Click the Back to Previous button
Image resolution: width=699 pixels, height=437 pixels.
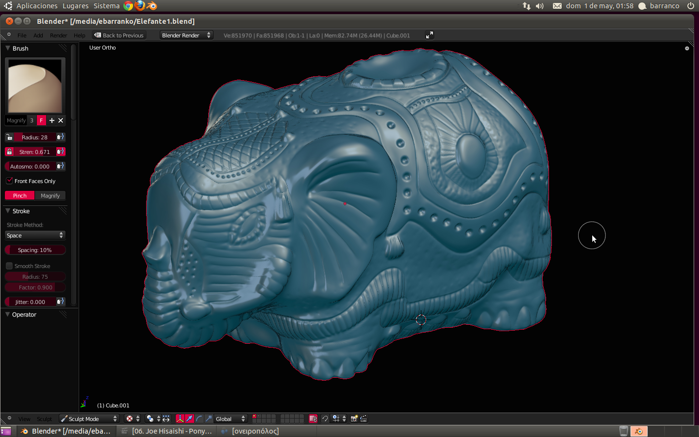click(x=119, y=35)
